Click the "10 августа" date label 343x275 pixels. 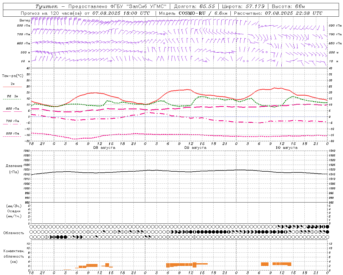click(x=286, y=148)
